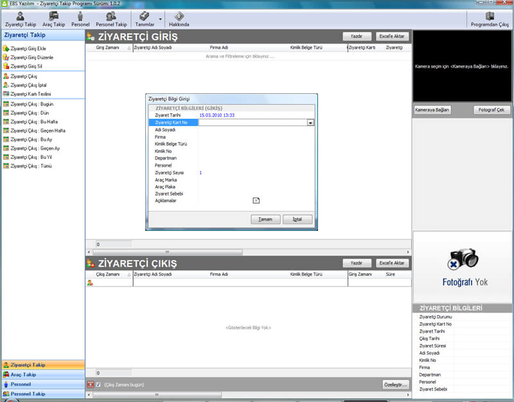This screenshot has width=514, height=402.
Task: Click the Açıklamalar note icon in dialog
Action: point(255,201)
